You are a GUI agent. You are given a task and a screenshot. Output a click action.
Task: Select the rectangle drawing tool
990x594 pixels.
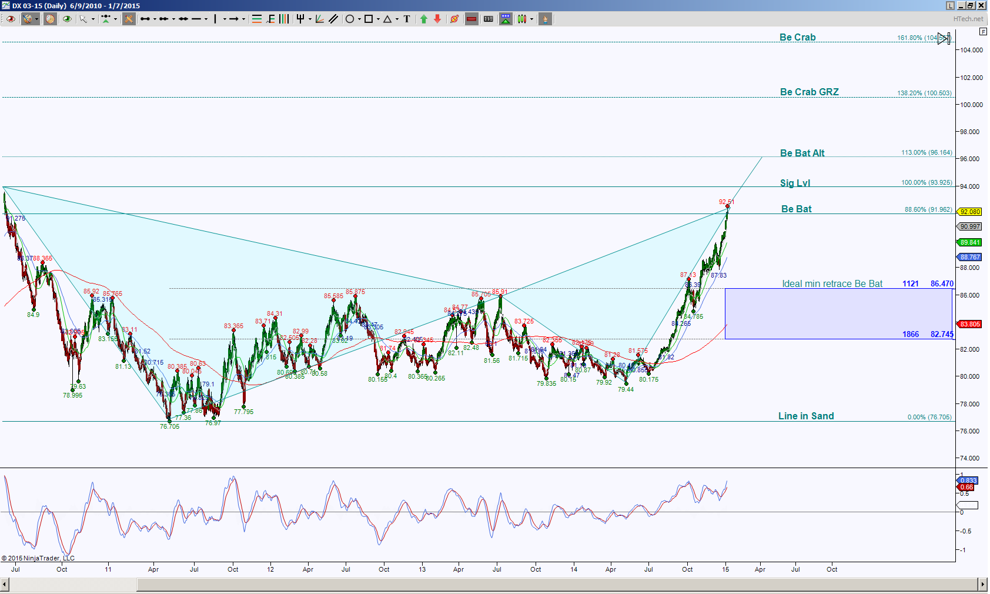click(x=369, y=19)
